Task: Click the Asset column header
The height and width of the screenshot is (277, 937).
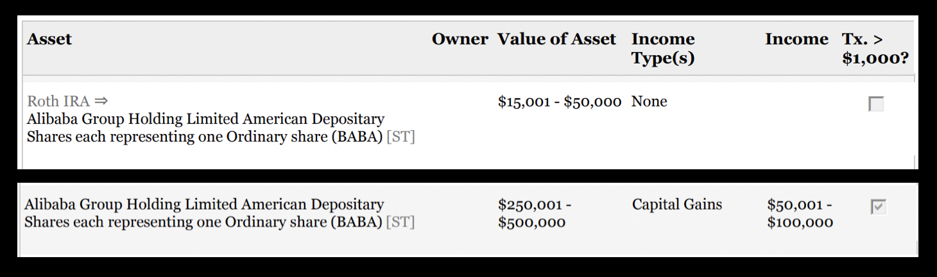Action: point(49,39)
